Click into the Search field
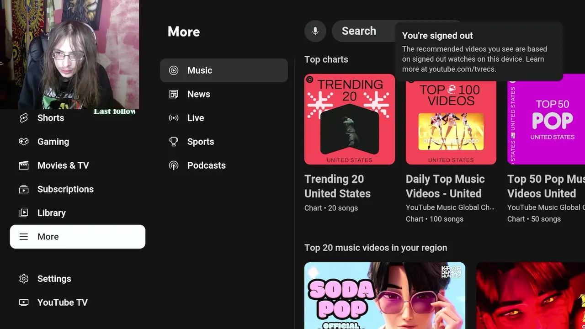This screenshot has height=329, width=585. click(363, 31)
